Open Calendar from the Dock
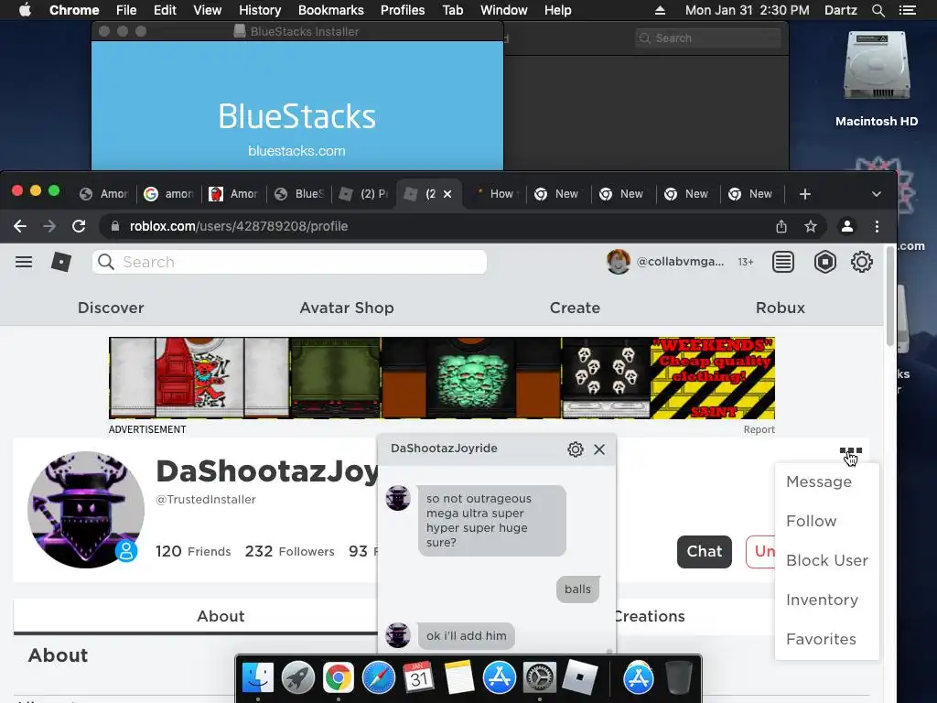Viewport: 937px width, 703px height. 418,678
